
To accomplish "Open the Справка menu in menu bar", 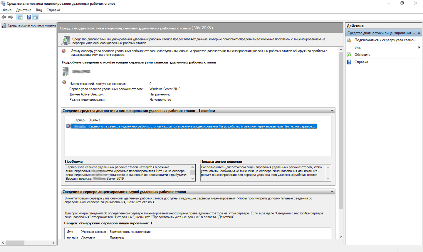I will (53, 10).
